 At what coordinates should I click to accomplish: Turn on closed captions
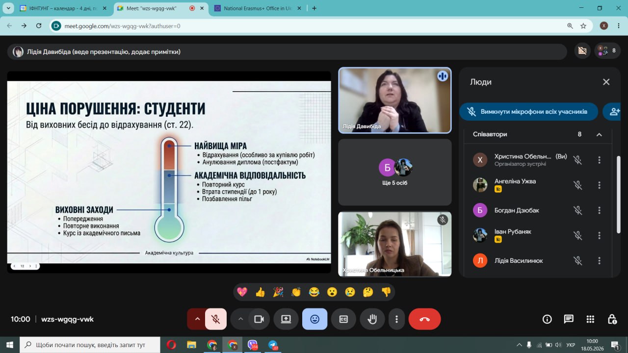(x=343, y=319)
